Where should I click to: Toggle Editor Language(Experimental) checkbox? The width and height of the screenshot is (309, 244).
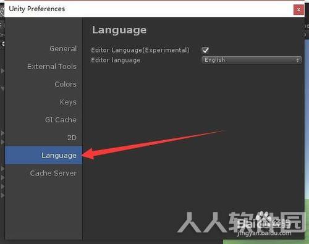click(x=205, y=50)
